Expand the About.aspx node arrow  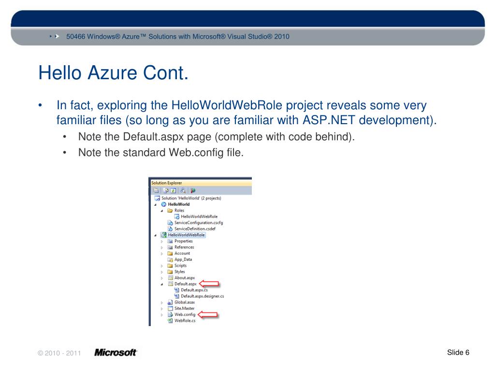click(162, 278)
